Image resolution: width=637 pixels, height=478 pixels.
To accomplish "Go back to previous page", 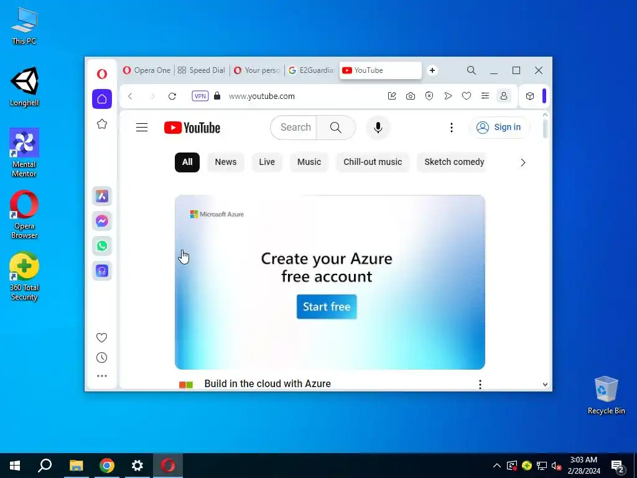I will pyautogui.click(x=130, y=96).
